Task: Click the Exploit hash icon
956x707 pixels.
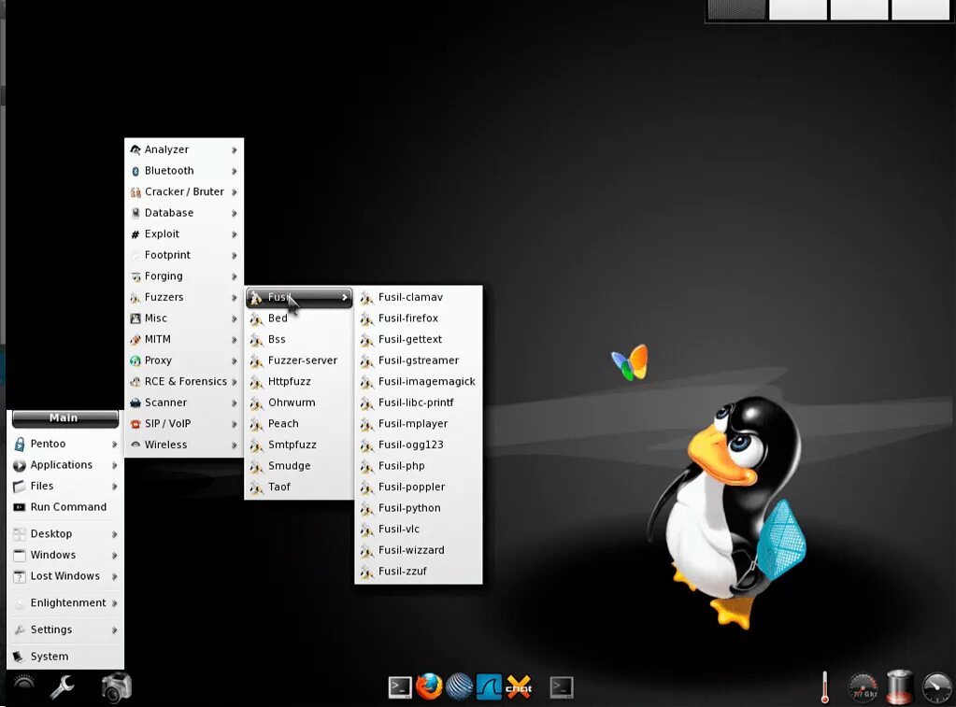Action: [136, 234]
